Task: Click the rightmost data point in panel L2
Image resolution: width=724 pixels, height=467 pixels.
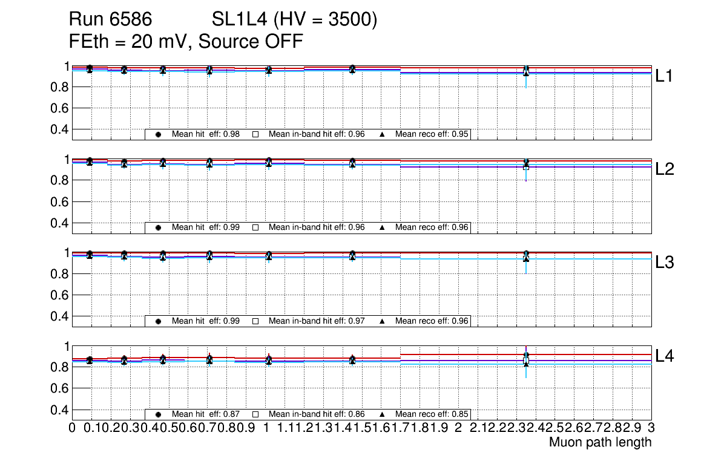Action: click(526, 165)
